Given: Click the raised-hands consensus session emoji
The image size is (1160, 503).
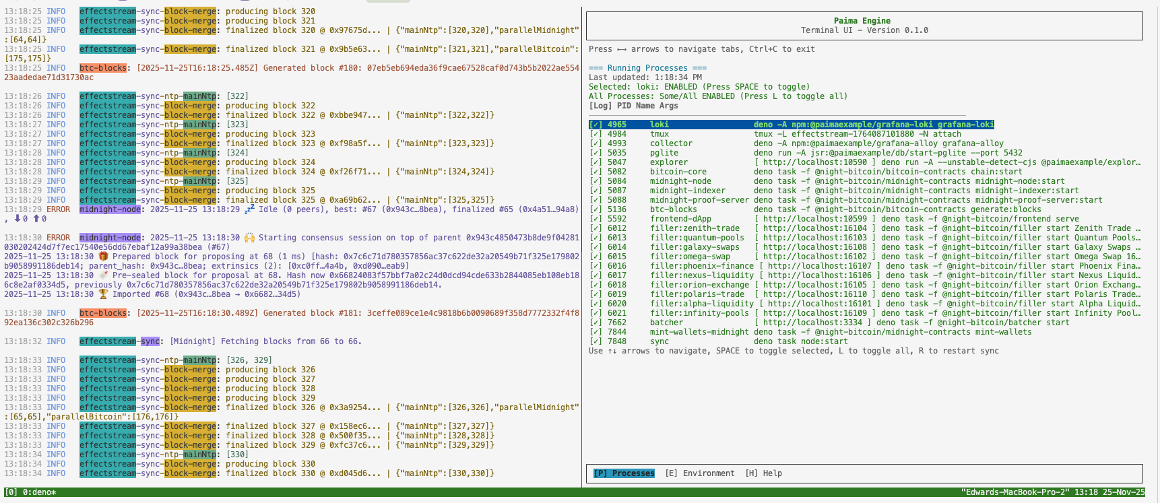Looking at the screenshot, I should tap(249, 238).
